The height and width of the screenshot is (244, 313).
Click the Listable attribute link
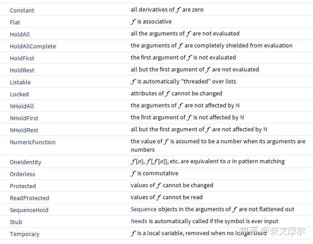[20, 82]
